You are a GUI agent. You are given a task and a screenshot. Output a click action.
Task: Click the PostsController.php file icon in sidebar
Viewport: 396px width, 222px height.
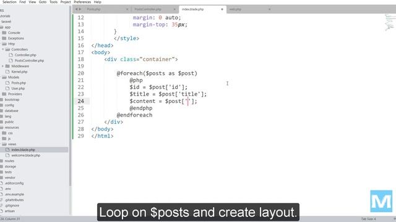[x=11, y=60]
